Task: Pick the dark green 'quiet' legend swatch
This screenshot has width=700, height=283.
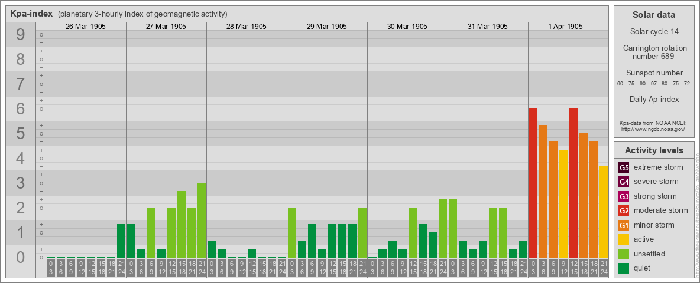Action: coord(624,268)
